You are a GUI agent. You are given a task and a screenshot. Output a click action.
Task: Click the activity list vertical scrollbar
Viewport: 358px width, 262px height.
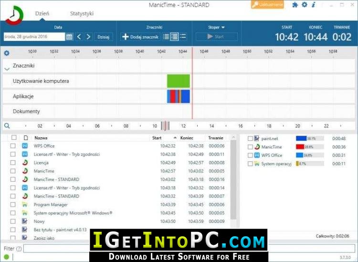tap(233, 180)
